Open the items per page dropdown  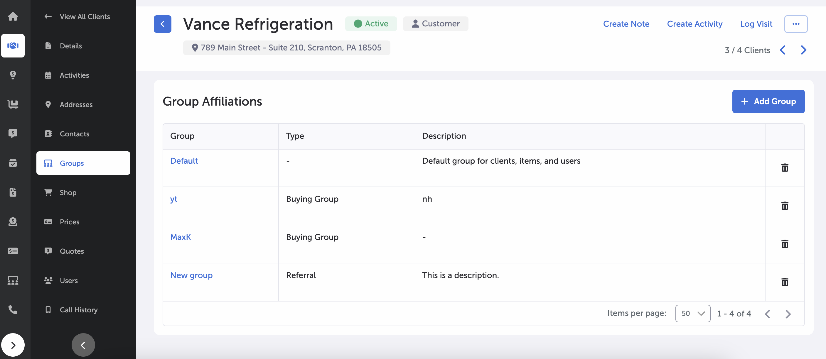point(693,314)
